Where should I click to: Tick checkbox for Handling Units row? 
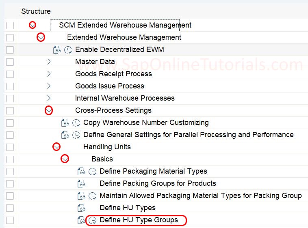pyautogui.click(x=10, y=147)
